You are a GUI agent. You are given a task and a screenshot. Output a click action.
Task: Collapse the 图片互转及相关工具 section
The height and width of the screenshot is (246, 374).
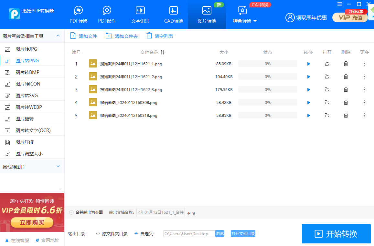coord(58,36)
